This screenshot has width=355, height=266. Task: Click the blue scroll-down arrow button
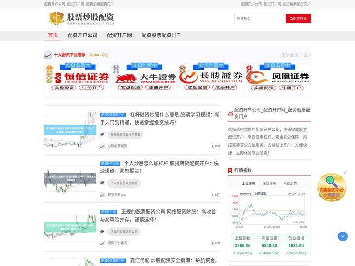(x=343, y=236)
